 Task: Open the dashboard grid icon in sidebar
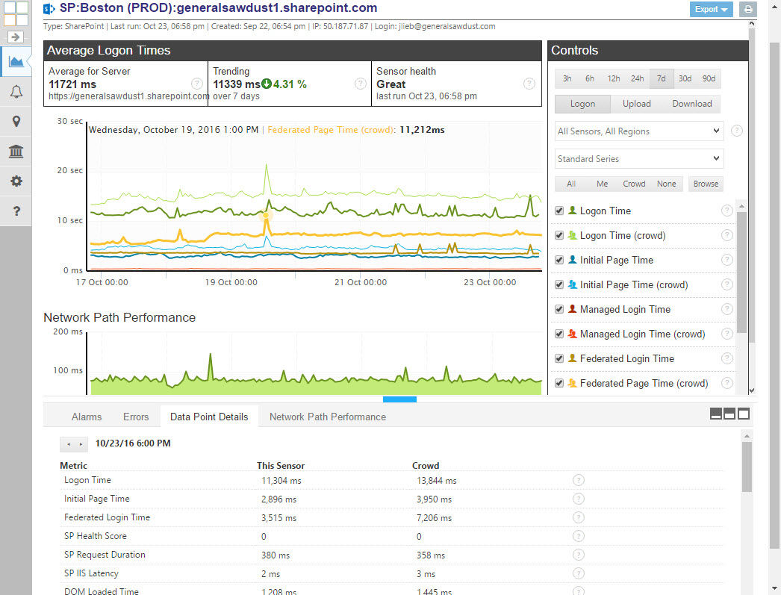click(16, 13)
